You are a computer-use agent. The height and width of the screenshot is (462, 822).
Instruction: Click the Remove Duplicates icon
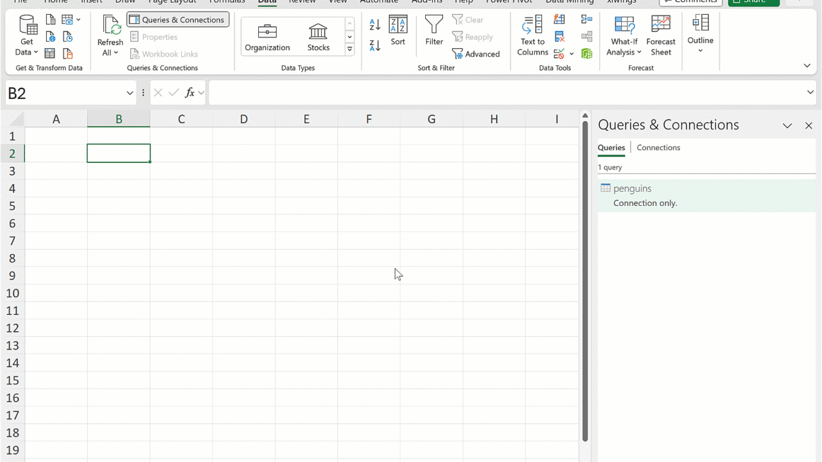[x=559, y=37]
